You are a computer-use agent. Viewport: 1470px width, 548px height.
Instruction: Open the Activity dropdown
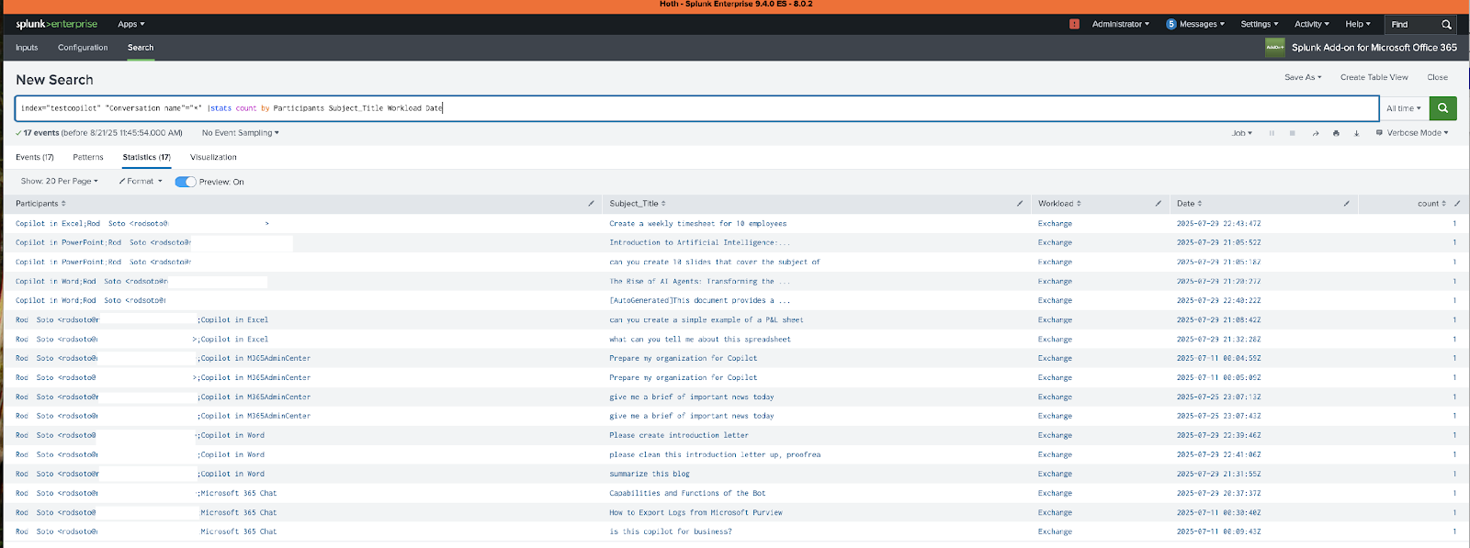tap(1312, 24)
